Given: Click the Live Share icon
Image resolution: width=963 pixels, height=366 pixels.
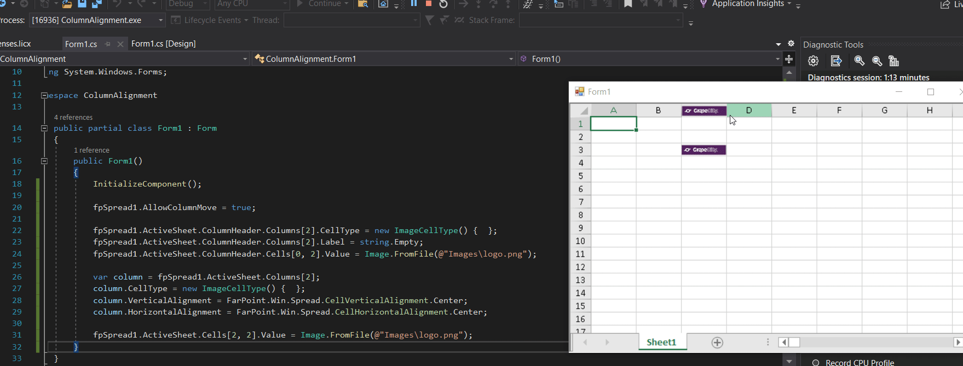Looking at the screenshot, I should pyautogui.click(x=945, y=4).
